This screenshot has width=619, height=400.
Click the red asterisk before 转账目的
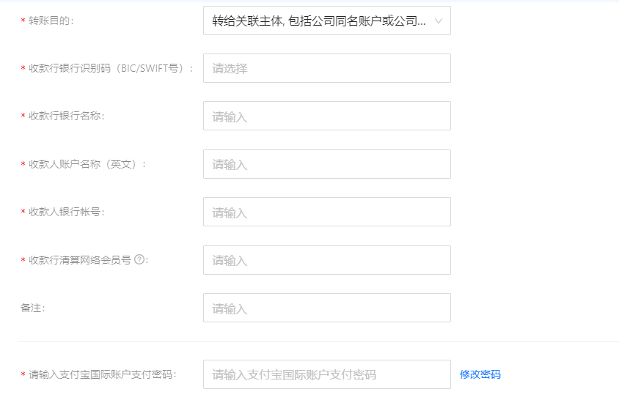[23, 22]
